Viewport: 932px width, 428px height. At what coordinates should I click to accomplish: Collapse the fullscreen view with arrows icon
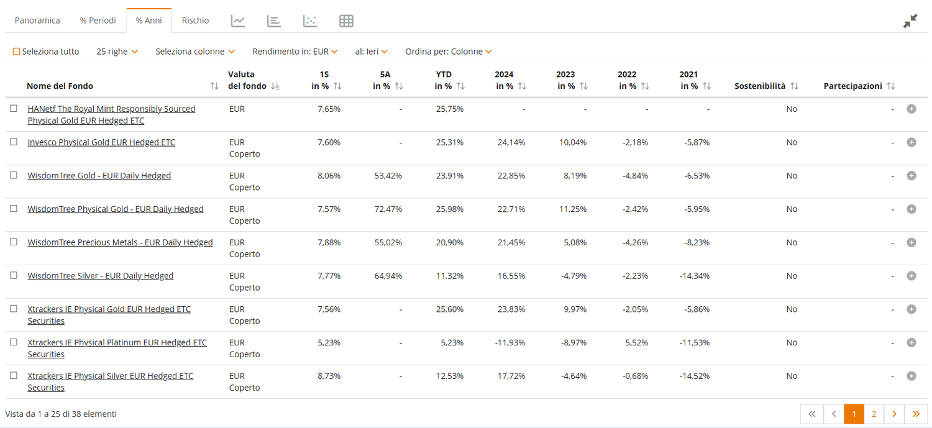pyautogui.click(x=910, y=21)
